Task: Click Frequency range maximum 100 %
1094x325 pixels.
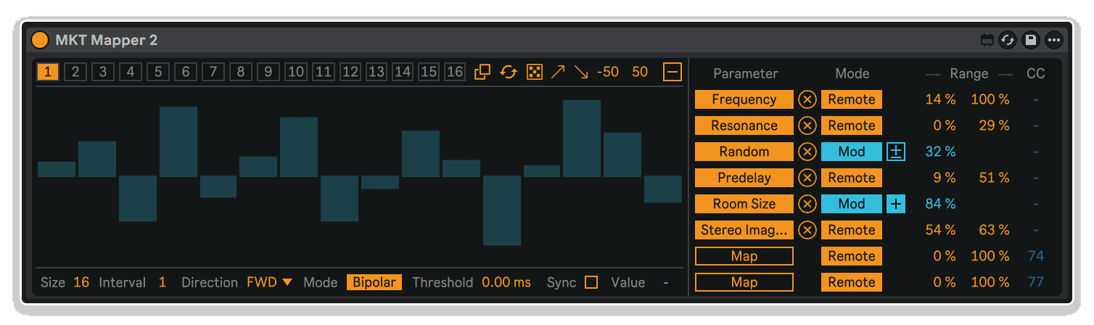Action: click(x=990, y=99)
